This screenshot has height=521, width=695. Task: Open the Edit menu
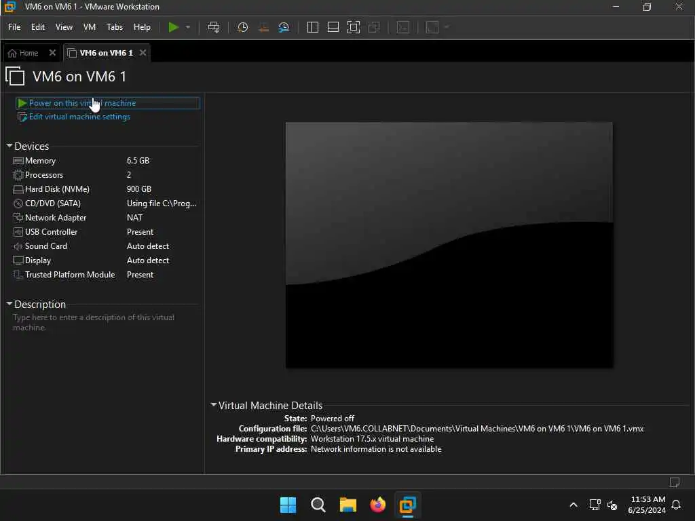(x=38, y=27)
